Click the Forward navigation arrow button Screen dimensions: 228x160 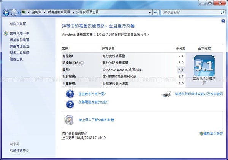14,13
